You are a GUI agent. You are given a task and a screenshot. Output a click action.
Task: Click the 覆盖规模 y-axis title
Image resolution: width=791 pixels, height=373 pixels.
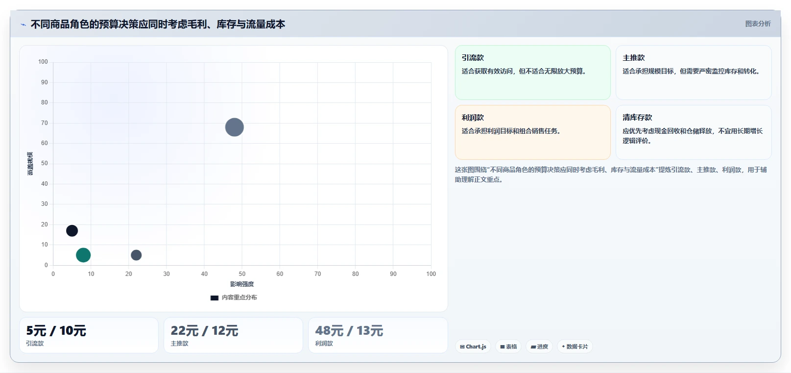click(x=30, y=164)
